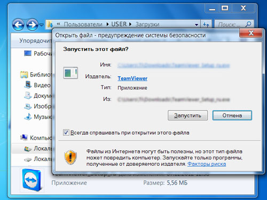Viewport: 267px width, 200px height.
Task: Select the first Локальный disk with Windows logo
Action: tap(38, 148)
